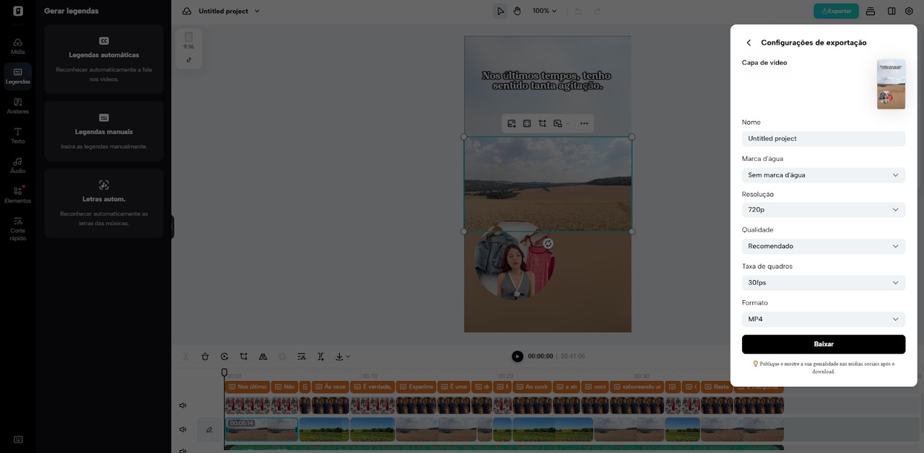924x453 pixels.
Task: Mute the top video track
Action: (183, 405)
